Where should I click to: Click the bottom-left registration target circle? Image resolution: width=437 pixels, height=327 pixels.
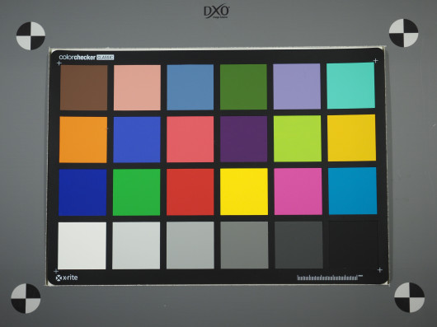[26, 298]
